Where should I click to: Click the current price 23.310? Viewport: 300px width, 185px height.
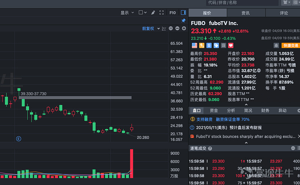click(x=201, y=31)
